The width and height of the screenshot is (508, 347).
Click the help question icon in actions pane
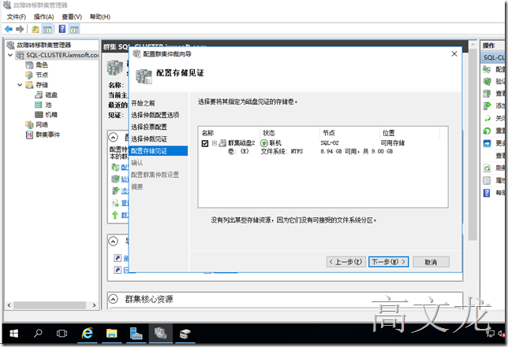(x=487, y=193)
